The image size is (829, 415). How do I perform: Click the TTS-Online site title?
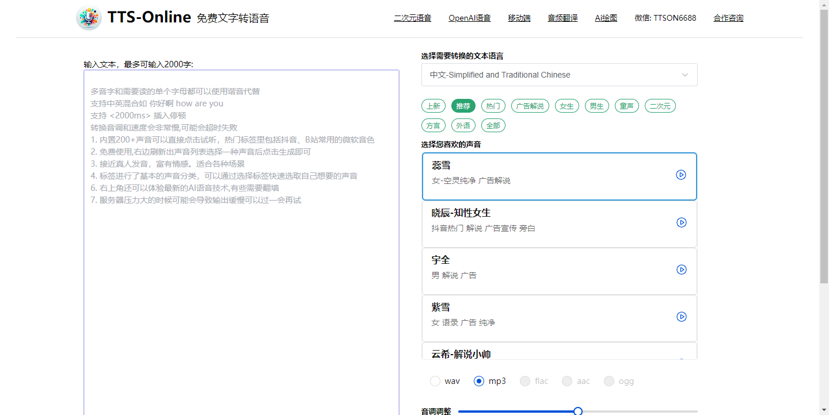pyautogui.click(x=149, y=17)
